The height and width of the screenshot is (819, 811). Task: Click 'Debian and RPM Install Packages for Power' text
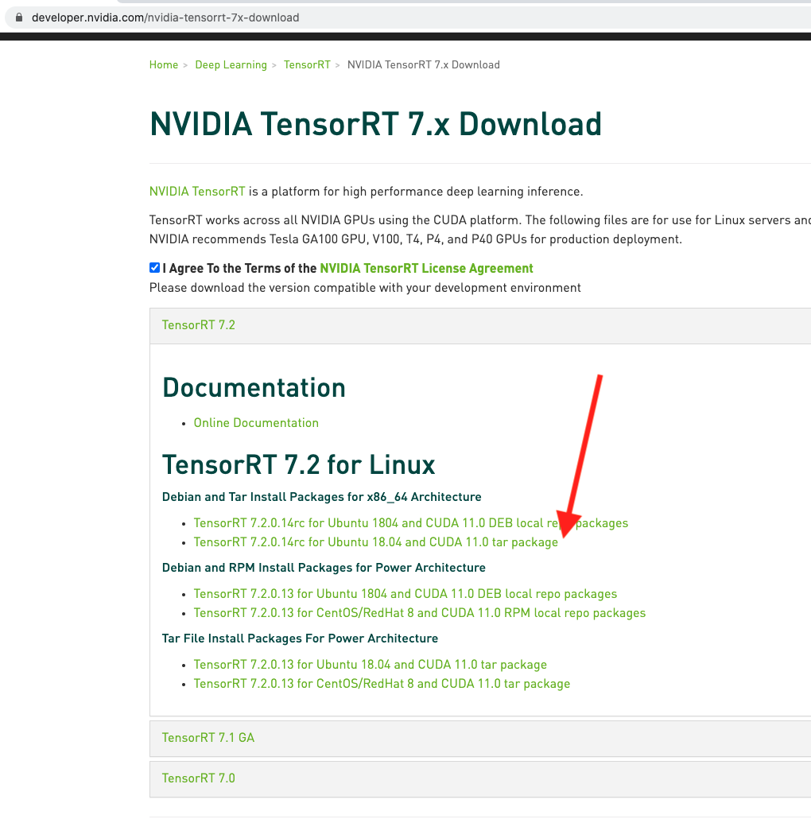click(324, 568)
